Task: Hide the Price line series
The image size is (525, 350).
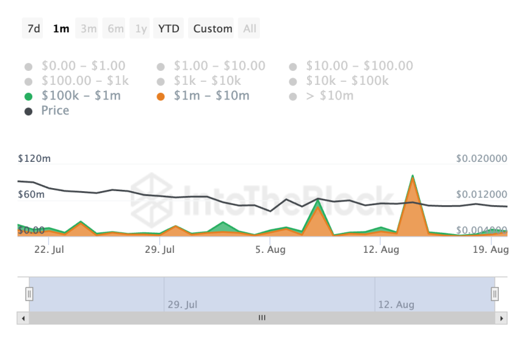Action: tap(55, 111)
